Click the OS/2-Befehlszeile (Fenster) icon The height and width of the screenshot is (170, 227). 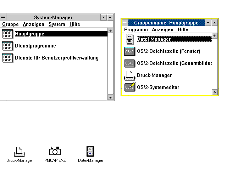129,51
